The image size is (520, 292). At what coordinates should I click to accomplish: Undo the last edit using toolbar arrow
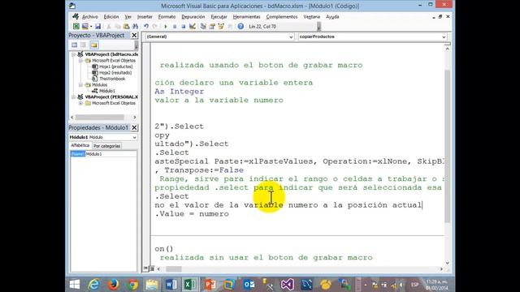tap(146, 27)
